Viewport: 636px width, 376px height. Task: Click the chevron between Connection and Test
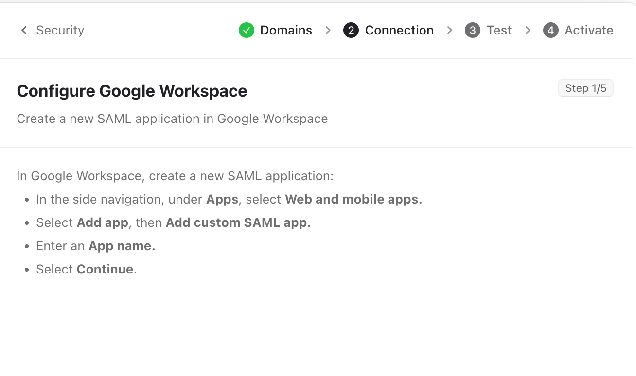tap(450, 30)
